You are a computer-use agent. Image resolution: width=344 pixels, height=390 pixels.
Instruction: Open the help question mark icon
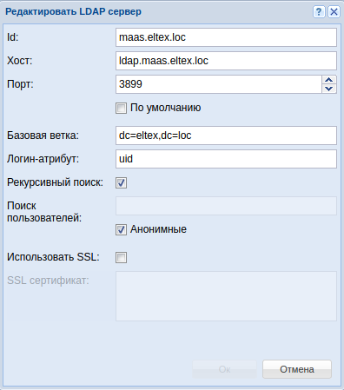[319, 12]
